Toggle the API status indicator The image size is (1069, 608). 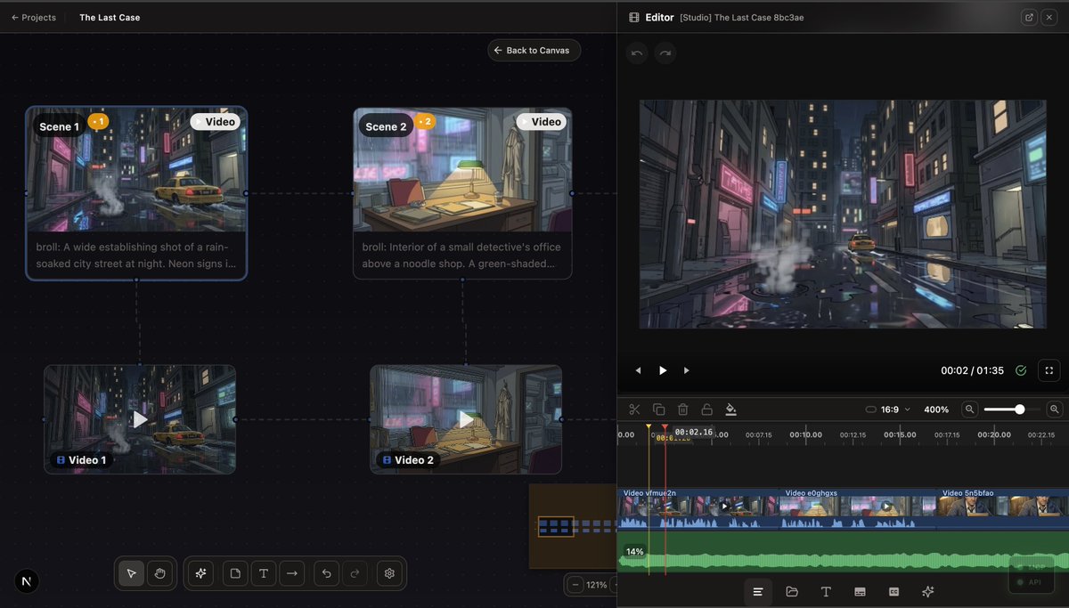click(1031, 581)
